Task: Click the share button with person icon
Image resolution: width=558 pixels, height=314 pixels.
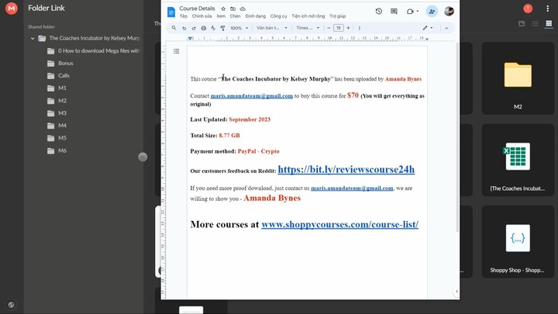Action: coord(432,11)
